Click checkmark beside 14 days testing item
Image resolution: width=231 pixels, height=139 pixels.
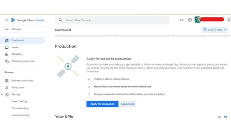click(x=89, y=94)
